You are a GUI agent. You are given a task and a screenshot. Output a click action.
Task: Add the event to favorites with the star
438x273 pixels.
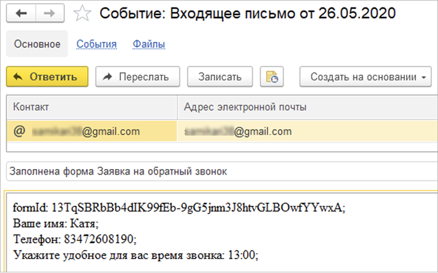(82, 13)
